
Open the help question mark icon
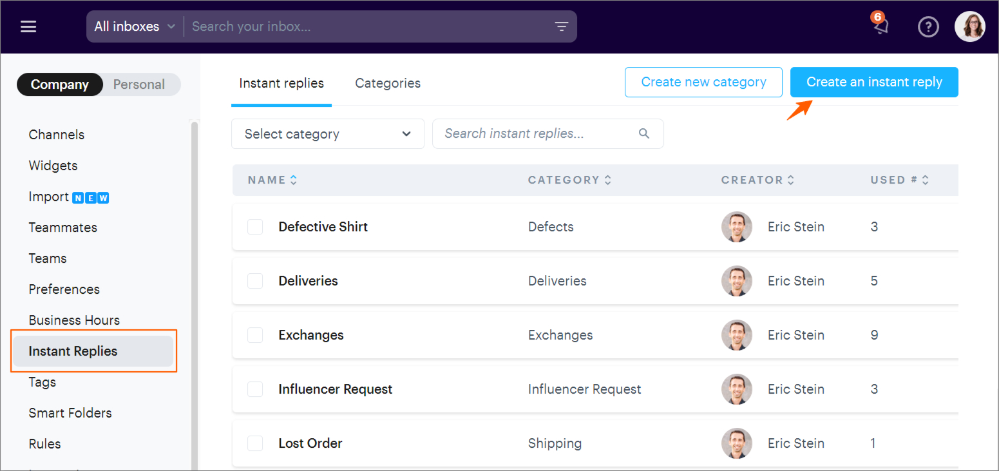928,27
